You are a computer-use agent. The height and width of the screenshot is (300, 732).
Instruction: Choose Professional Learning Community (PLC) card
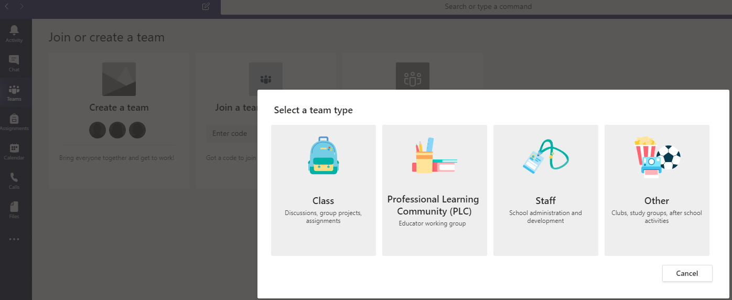[x=434, y=190]
